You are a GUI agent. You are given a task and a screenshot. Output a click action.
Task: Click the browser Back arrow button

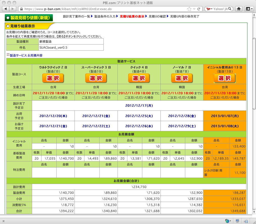pyautogui.click(x=6, y=9)
